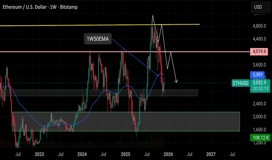Image resolution: width=272 pixels, height=160 pixels.
Task: Click the 2027 label on the time axis
Action: pyautogui.click(x=211, y=153)
